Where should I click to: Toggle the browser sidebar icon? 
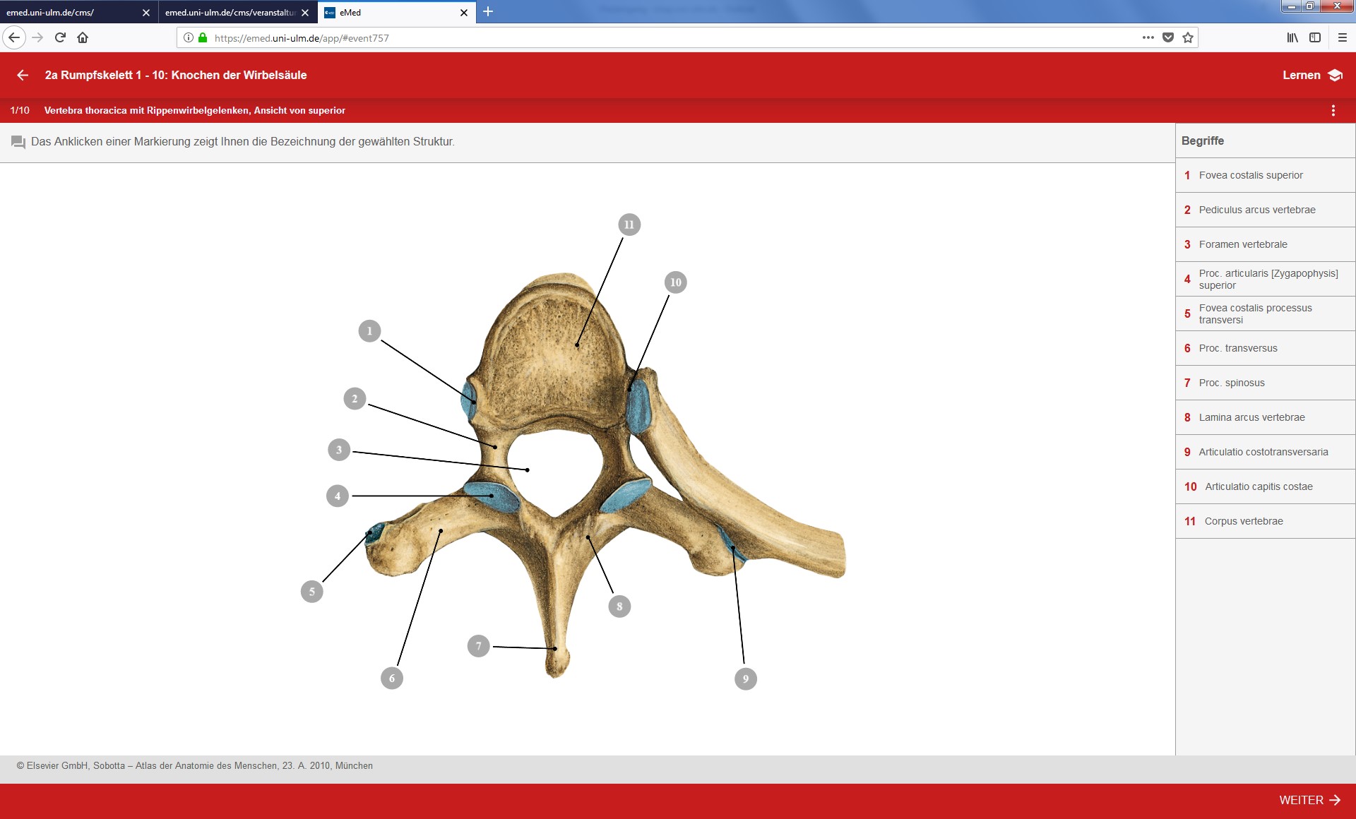coord(1315,37)
